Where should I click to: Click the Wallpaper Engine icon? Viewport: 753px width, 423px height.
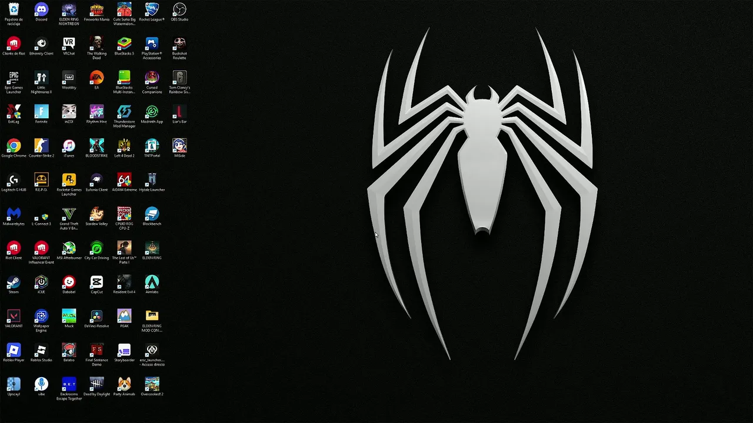click(41, 317)
